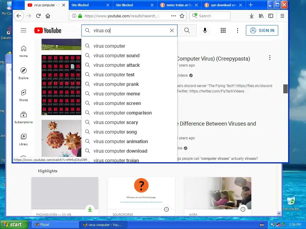Viewport: 306px width, 229px height.
Task: Switch to Mypal taskbar button
Action: (x=55, y=225)
